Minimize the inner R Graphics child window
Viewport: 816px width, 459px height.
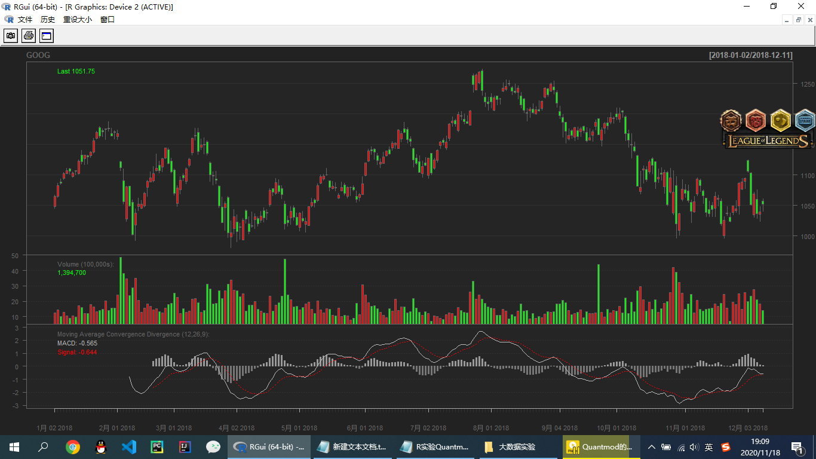pos(787,20)
